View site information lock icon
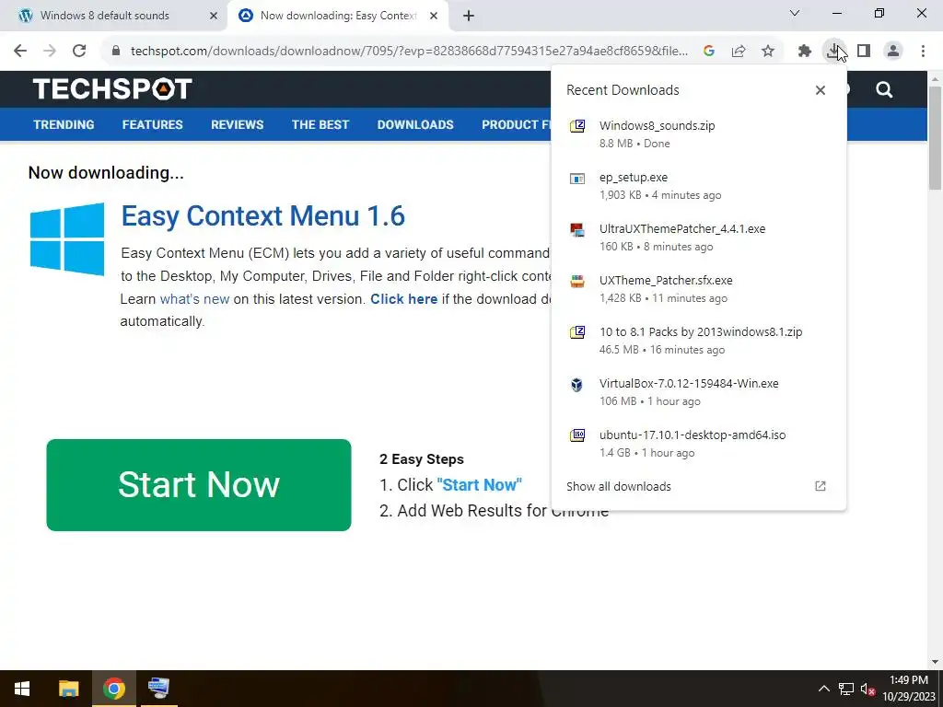The image size is (943, 707). [116, 52]
